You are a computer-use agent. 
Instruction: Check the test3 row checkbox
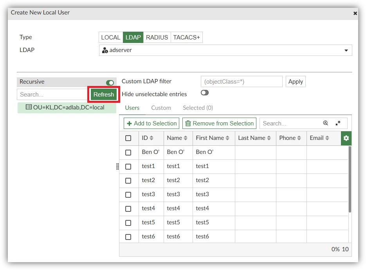pos(128,195)
